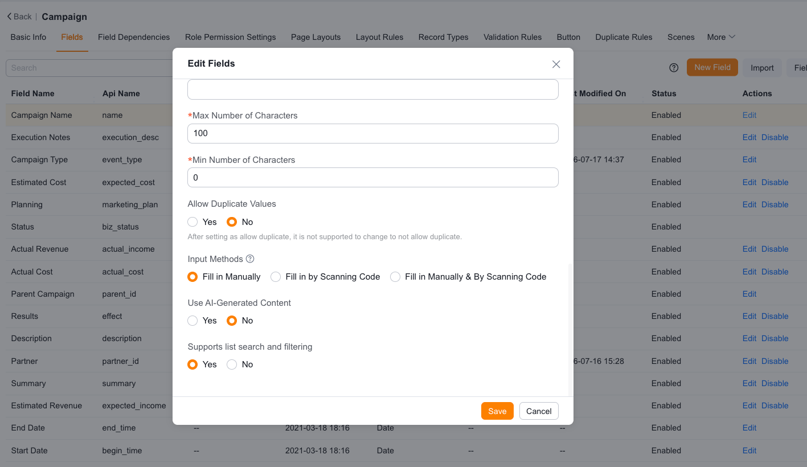Click the New Field button
The image size is (807, 467).
(x=712, y=67)
